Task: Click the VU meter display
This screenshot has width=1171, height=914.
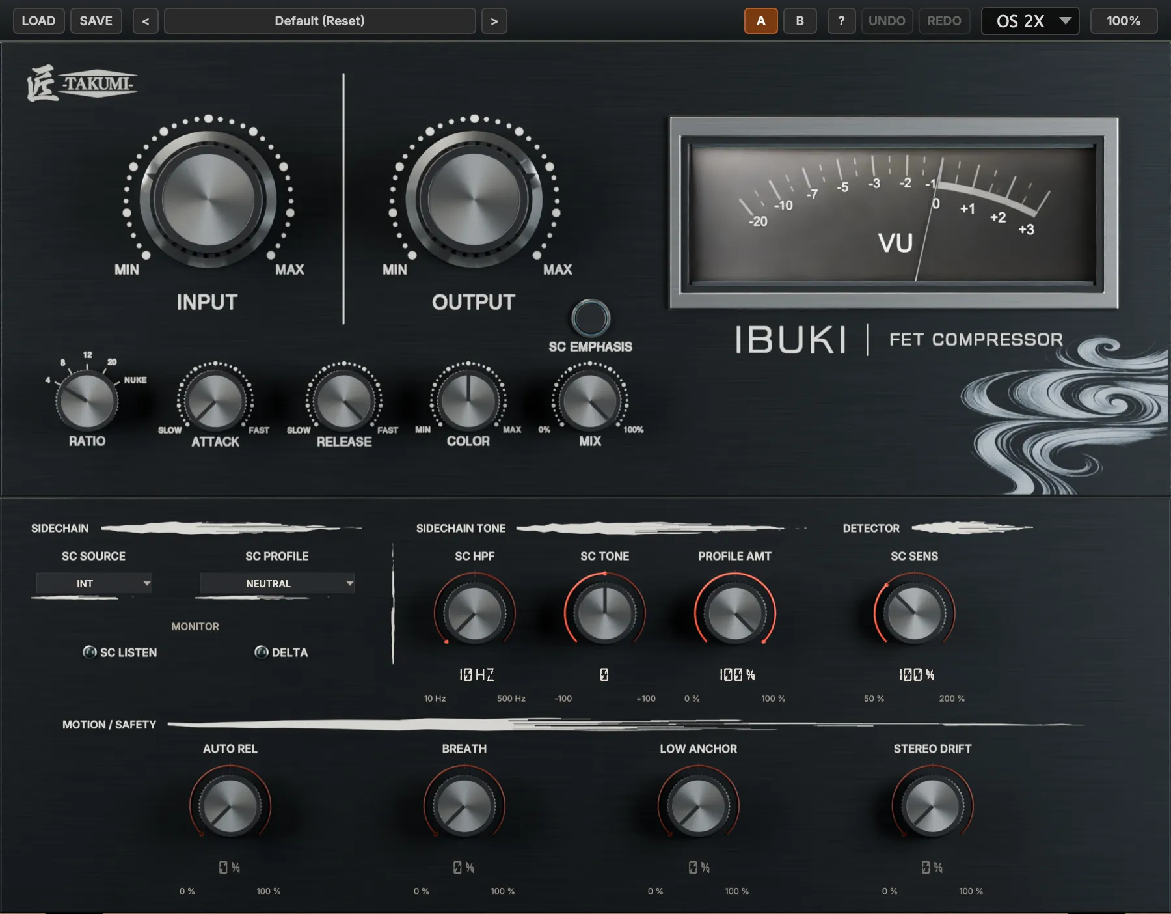Action: (894, 213)
